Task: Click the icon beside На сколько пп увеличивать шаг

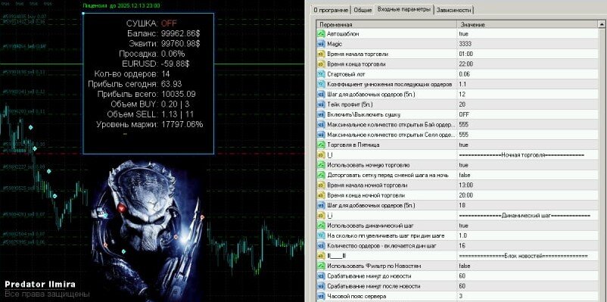Action: pyautogui.click(x=321, y=235)
